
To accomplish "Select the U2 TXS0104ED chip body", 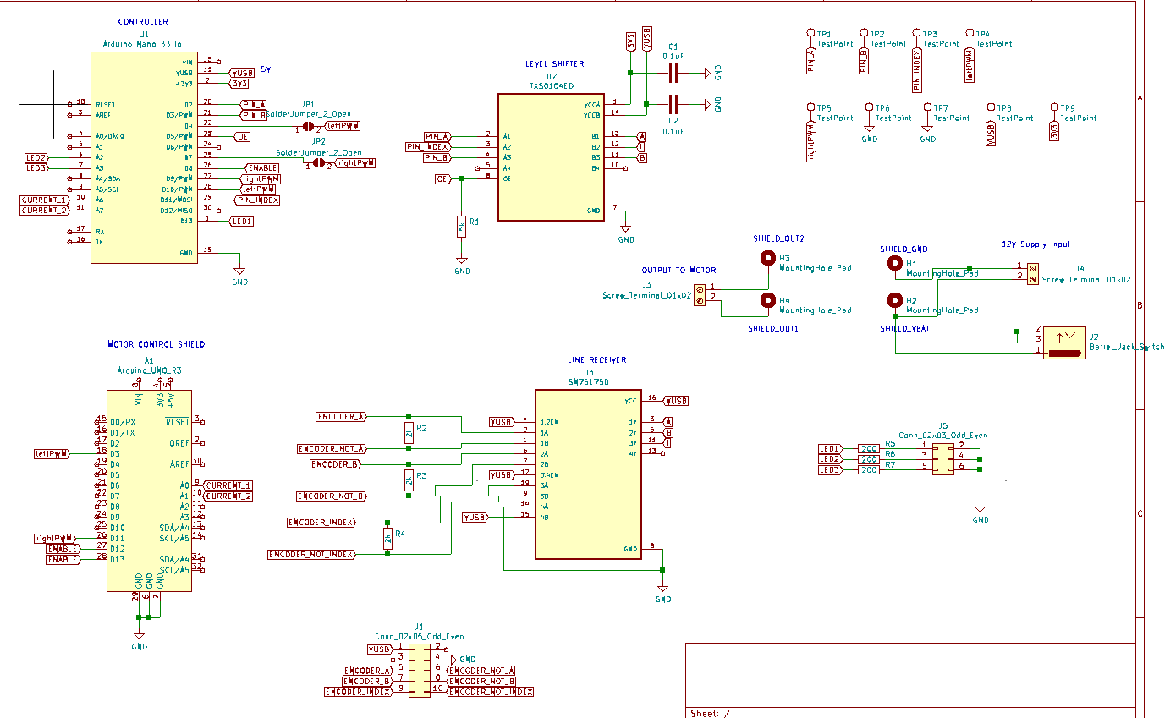I will pyautogui.click(x=551, y=157).
